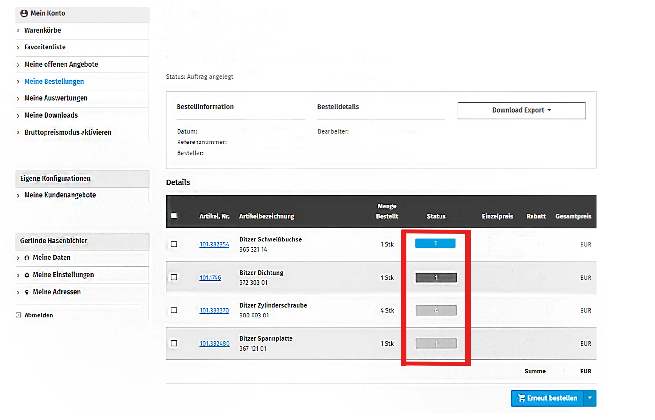Open the Download Export dropdown
Image resolution: width=655 pixels, height=420 pixels.
pyautogui.click(x=521, y=110)
